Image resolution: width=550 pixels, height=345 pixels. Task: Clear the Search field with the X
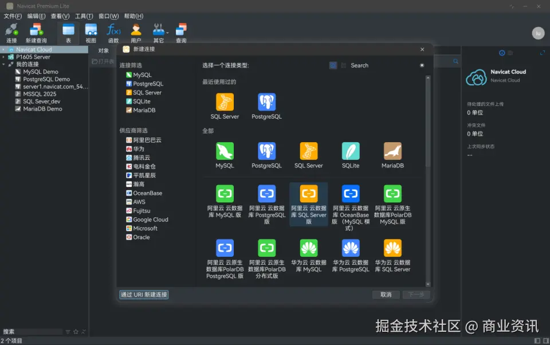[422, 65]
